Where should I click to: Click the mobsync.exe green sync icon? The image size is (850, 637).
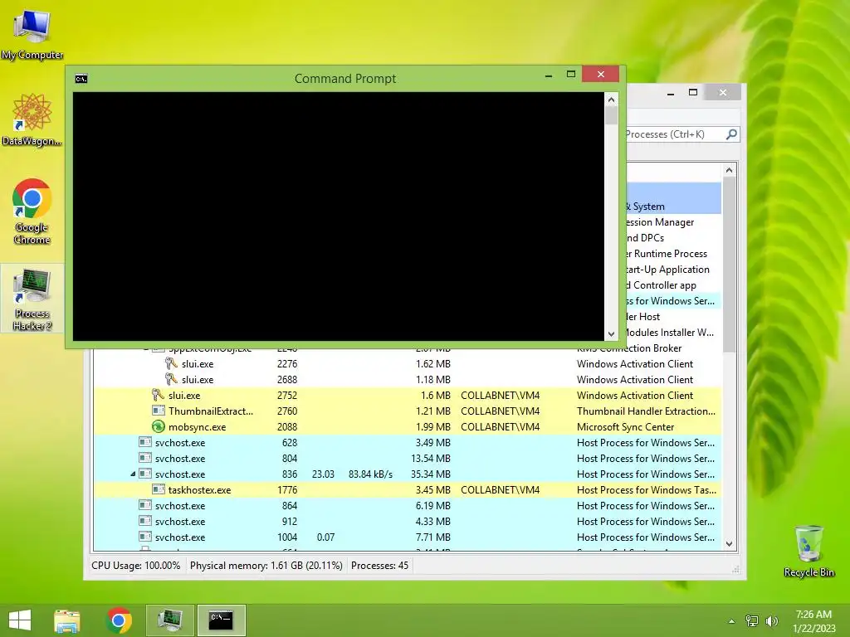tap(159, 427)
